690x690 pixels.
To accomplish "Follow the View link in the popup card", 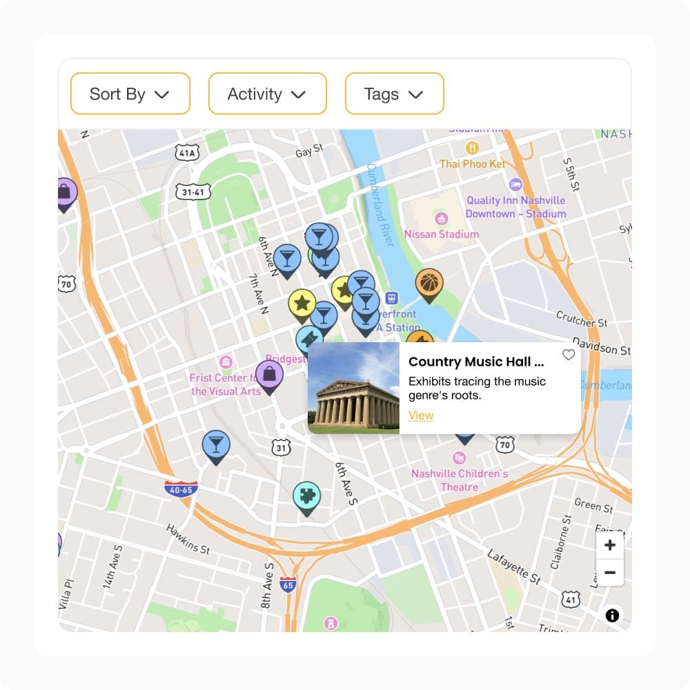I will point(421,415).
